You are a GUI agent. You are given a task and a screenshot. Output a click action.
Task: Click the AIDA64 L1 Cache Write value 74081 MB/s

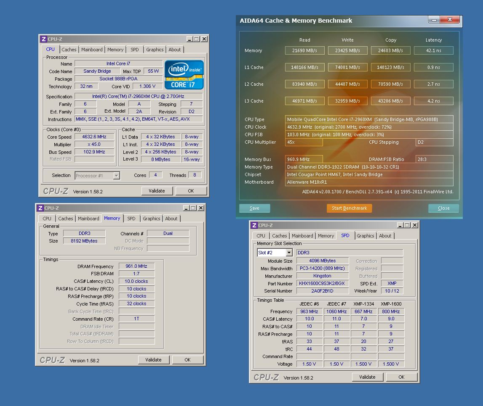pos(347,67)
